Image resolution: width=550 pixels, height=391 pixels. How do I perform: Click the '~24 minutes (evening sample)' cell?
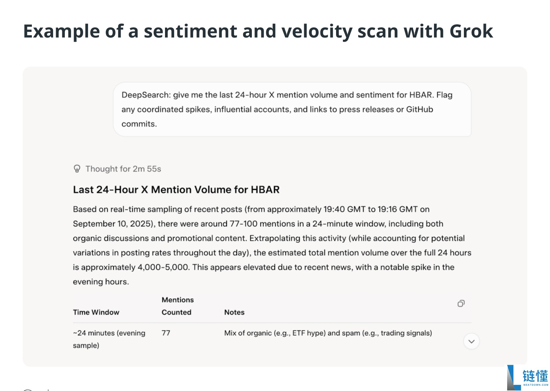pos(109,339)
